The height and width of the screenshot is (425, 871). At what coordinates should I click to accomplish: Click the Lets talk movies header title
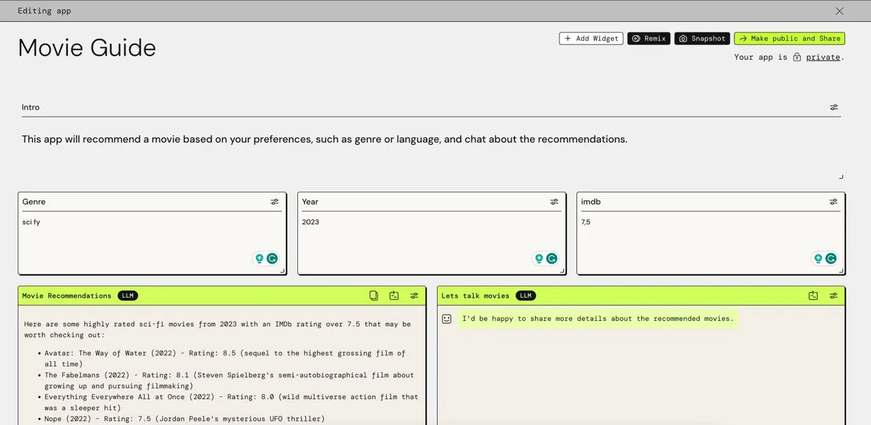(475, 296)
